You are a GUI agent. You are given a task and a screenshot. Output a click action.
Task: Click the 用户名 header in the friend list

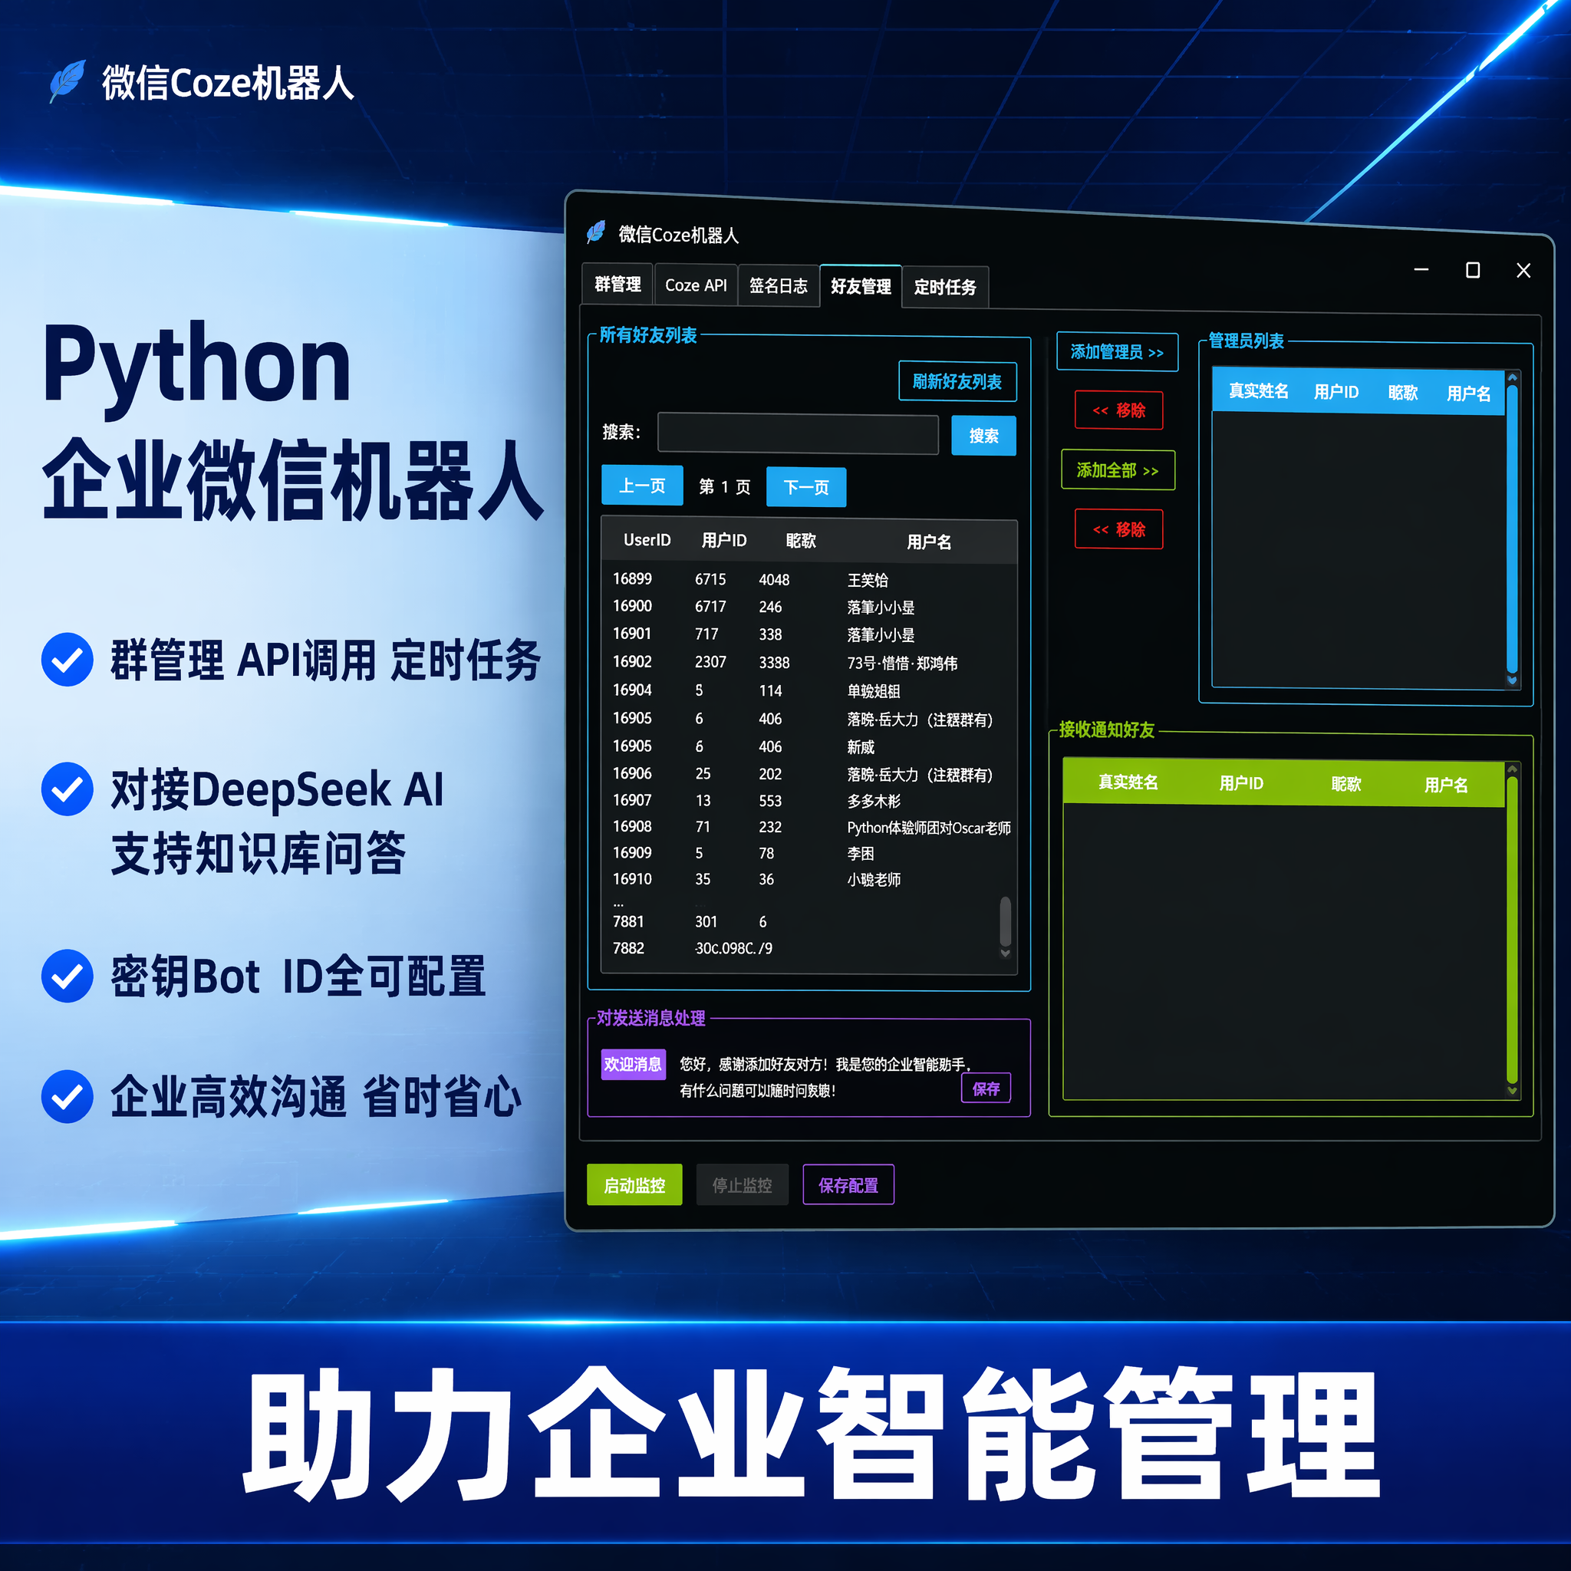coord(929,542)
